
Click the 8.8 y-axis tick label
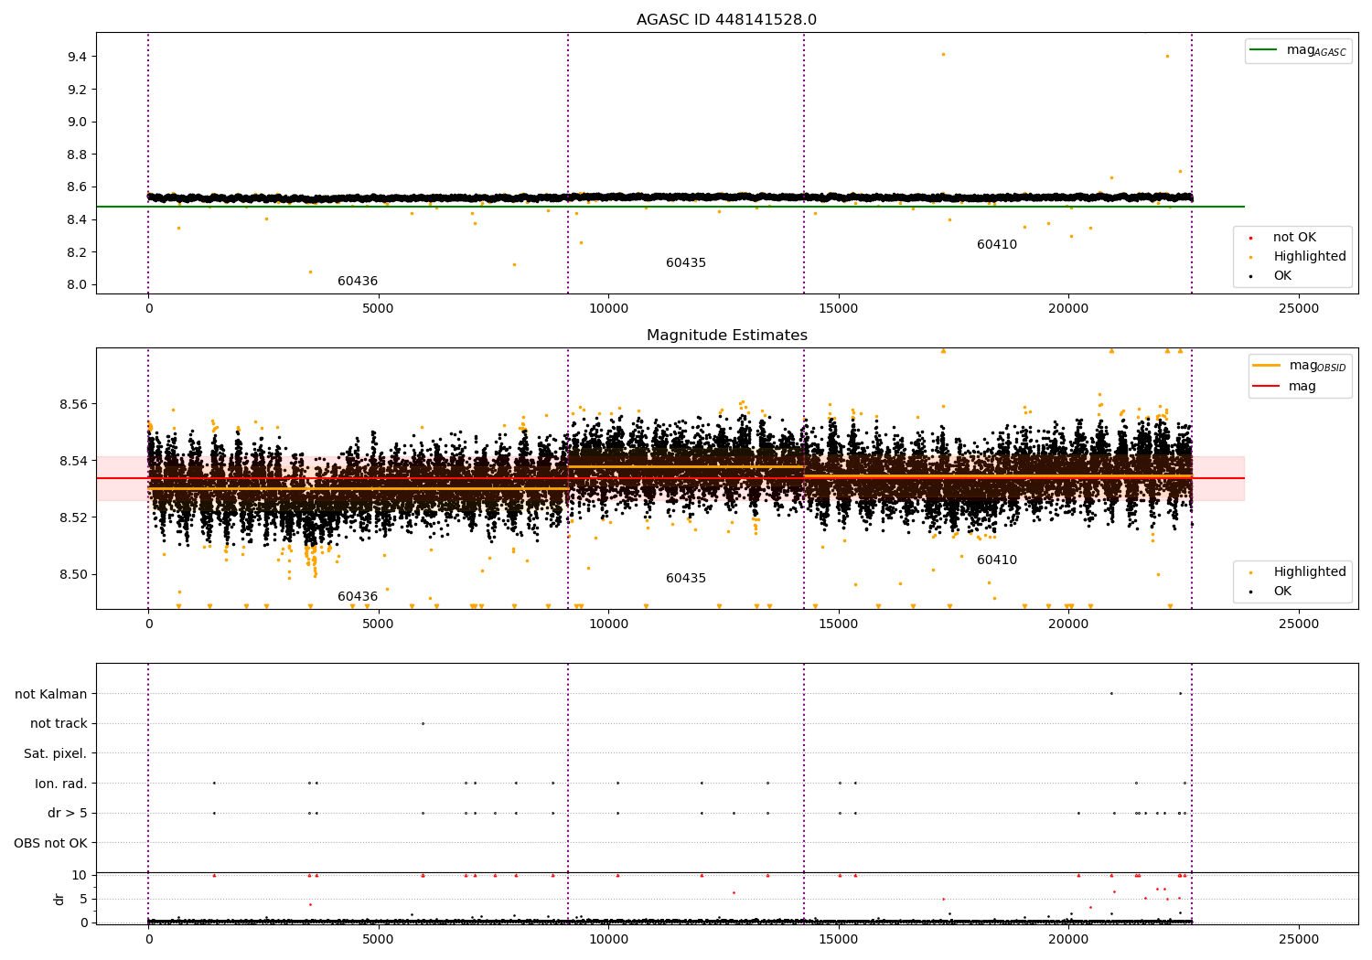tap(77, 155)
